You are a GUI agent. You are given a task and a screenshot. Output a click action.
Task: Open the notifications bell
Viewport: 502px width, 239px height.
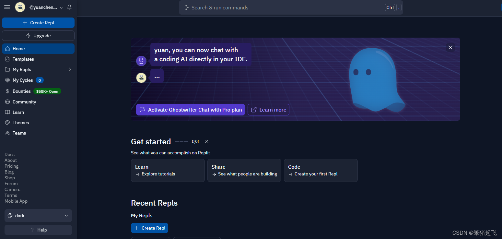[x=69, y=7]
